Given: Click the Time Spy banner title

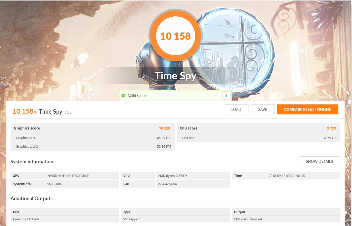Looking at the screenshot, I should tap(176, 76).
